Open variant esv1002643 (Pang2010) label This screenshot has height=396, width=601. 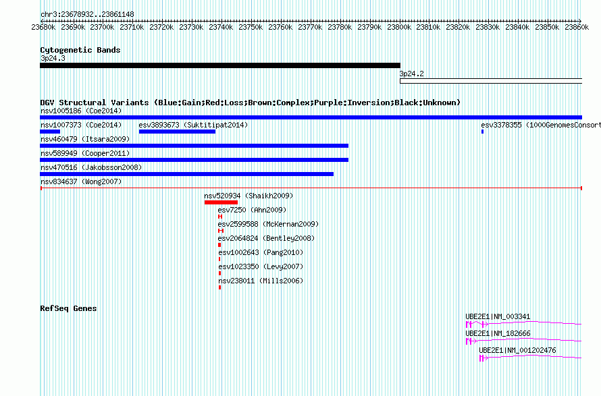[261, 253]
